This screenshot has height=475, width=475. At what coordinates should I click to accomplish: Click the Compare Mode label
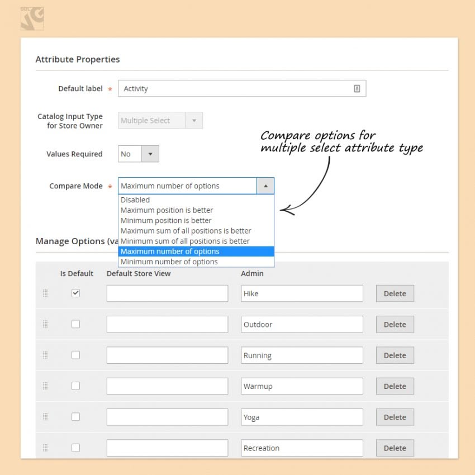76,186
